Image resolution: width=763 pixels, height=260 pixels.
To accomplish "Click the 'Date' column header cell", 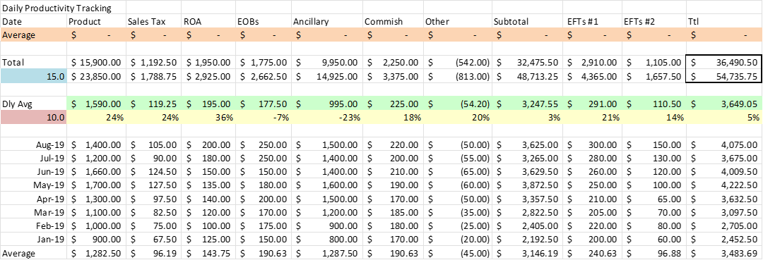I will pyautogui.click(x=34, y=22).
